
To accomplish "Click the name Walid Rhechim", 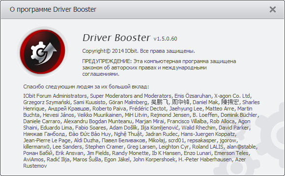I will click(x=199, y=128).
